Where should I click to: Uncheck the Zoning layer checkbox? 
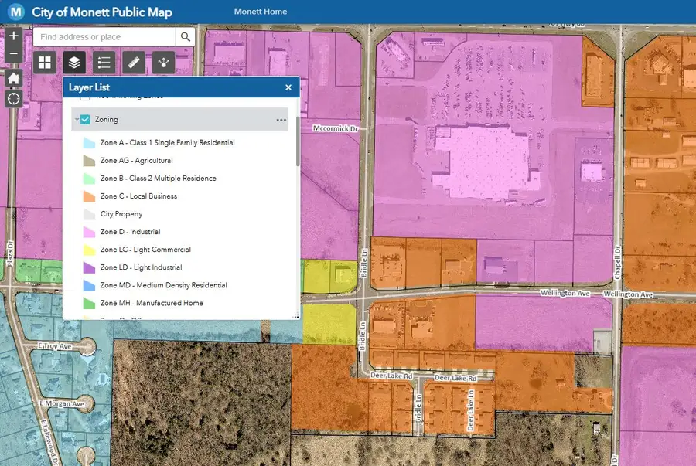tap(86, 120)
